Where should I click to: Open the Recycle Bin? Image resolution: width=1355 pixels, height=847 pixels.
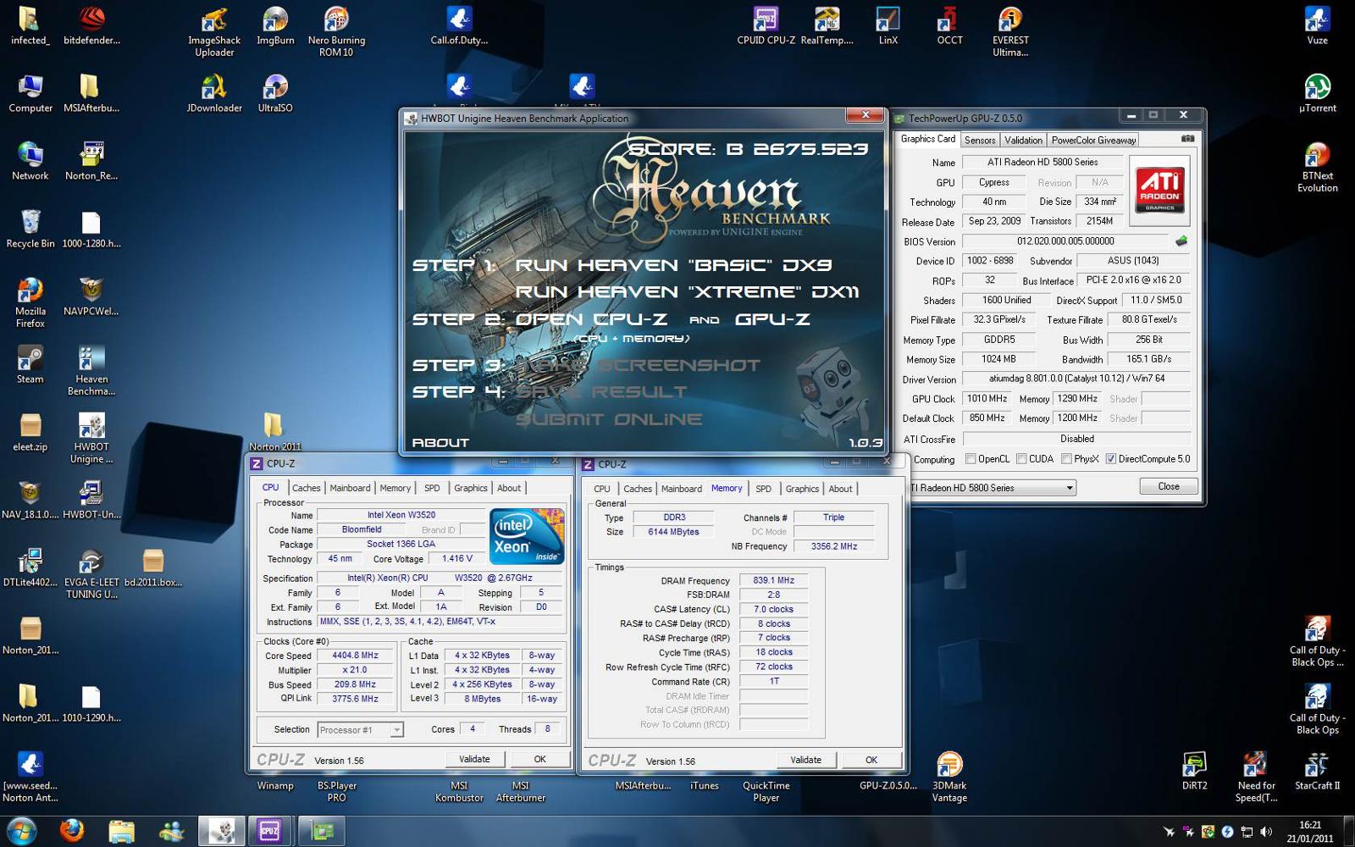tap(30, 230)
